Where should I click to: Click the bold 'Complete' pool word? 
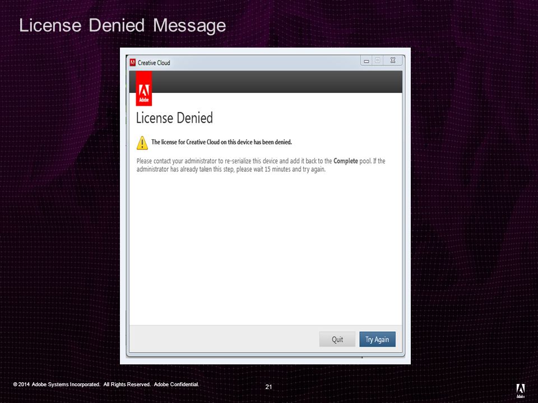pyautogui.click(x=346, y=161)
